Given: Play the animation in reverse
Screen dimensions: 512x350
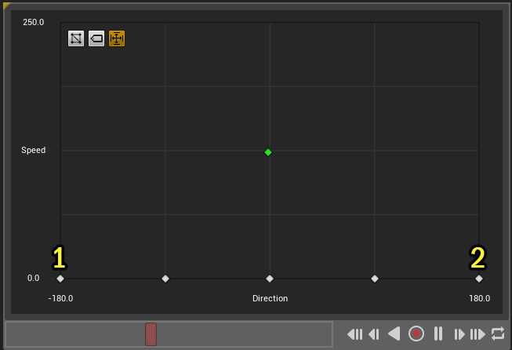Looking at the screenshot, I should pyautogui.click(x=394, y=334).
